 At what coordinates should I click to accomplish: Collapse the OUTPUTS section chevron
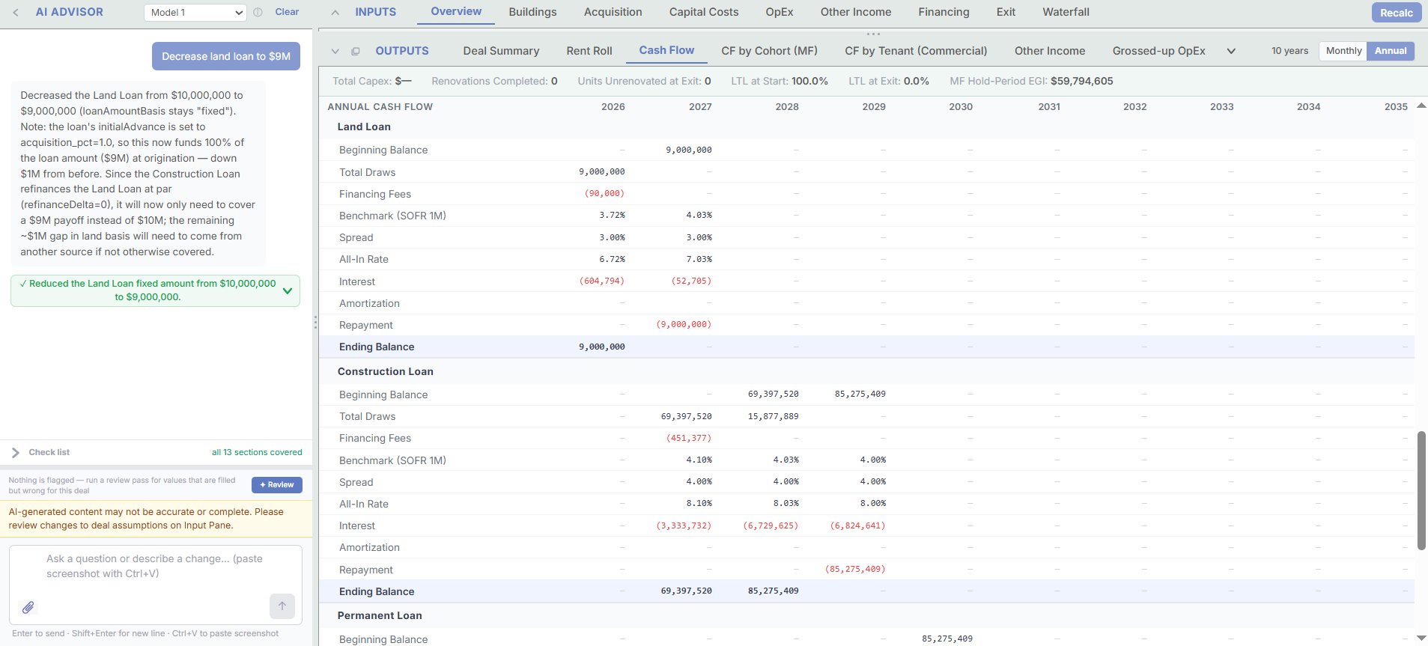[335, 51]
